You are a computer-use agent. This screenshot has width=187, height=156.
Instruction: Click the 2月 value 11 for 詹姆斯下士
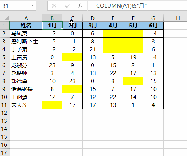coord(72,42)
